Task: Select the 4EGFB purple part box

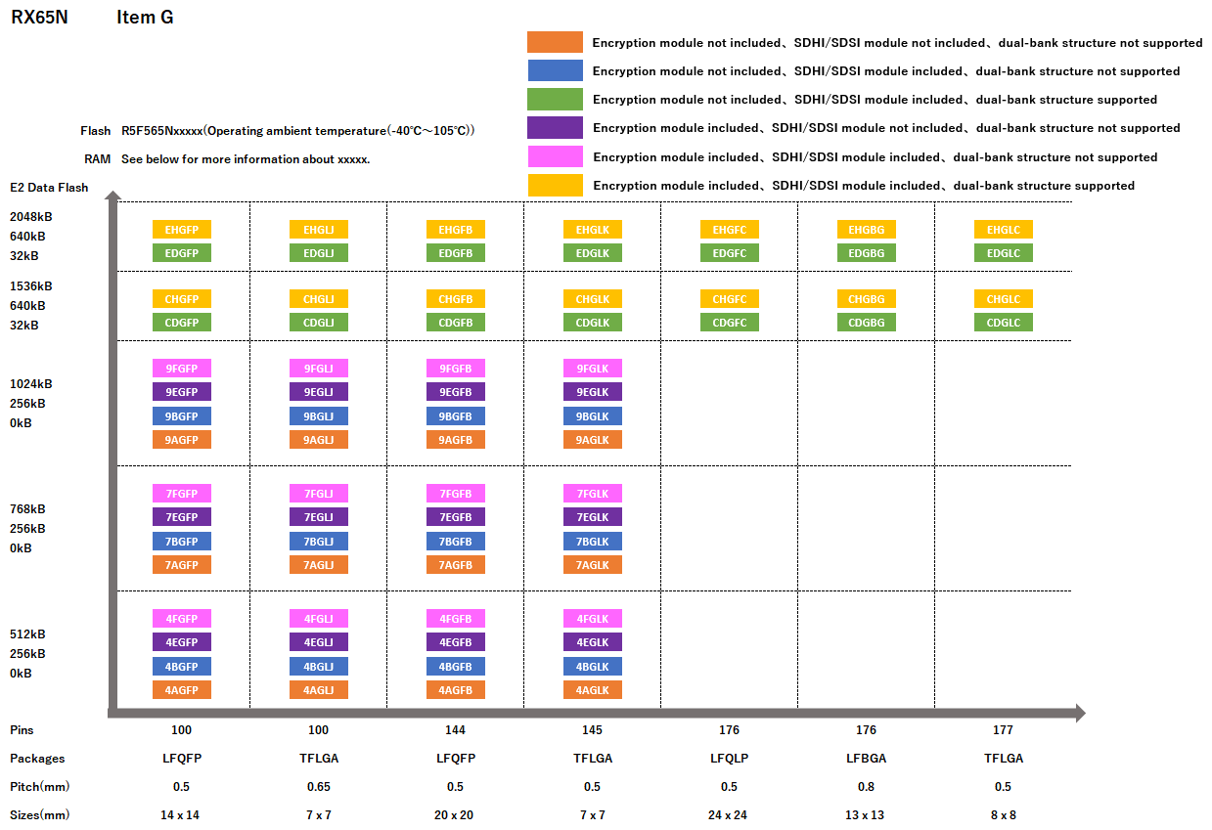Action: (455, 642)
